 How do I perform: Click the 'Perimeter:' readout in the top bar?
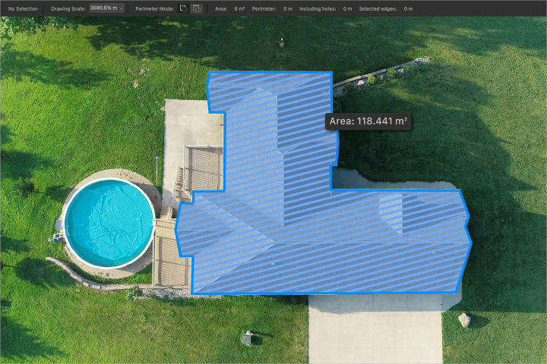[x=272, y=8]
